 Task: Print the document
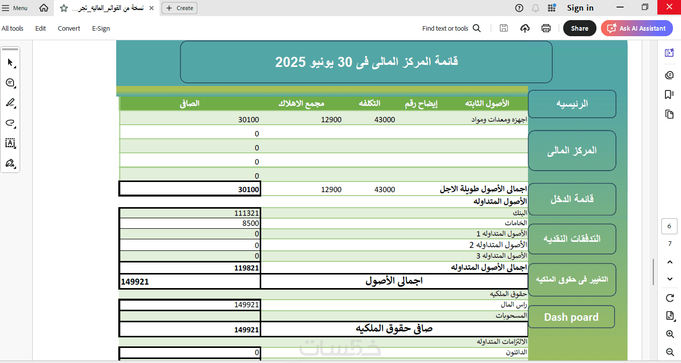click(x=546, y=29)
